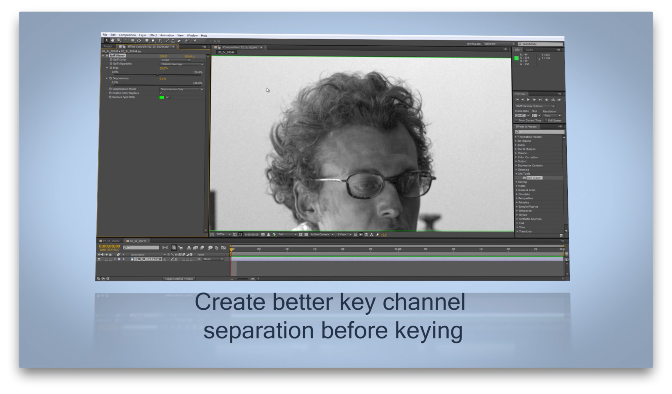Image resolution: width=672 pixels, height=394 pixels.
Task: Select the Zoom magnifier tool
Action: 119,40
